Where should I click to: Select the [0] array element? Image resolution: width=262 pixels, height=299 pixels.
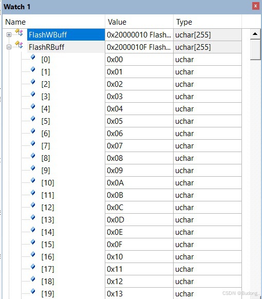point(46,60)
